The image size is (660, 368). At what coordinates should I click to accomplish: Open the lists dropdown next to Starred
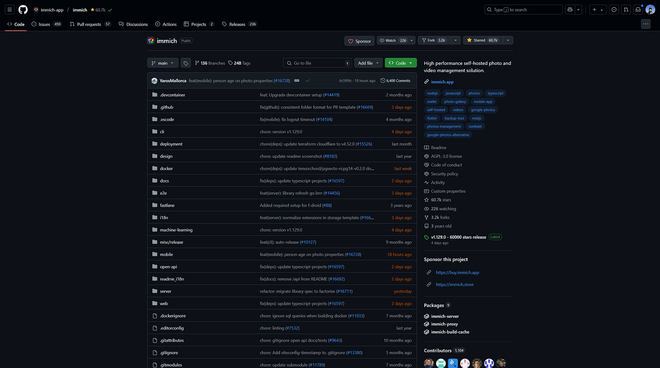click(508, 40)
